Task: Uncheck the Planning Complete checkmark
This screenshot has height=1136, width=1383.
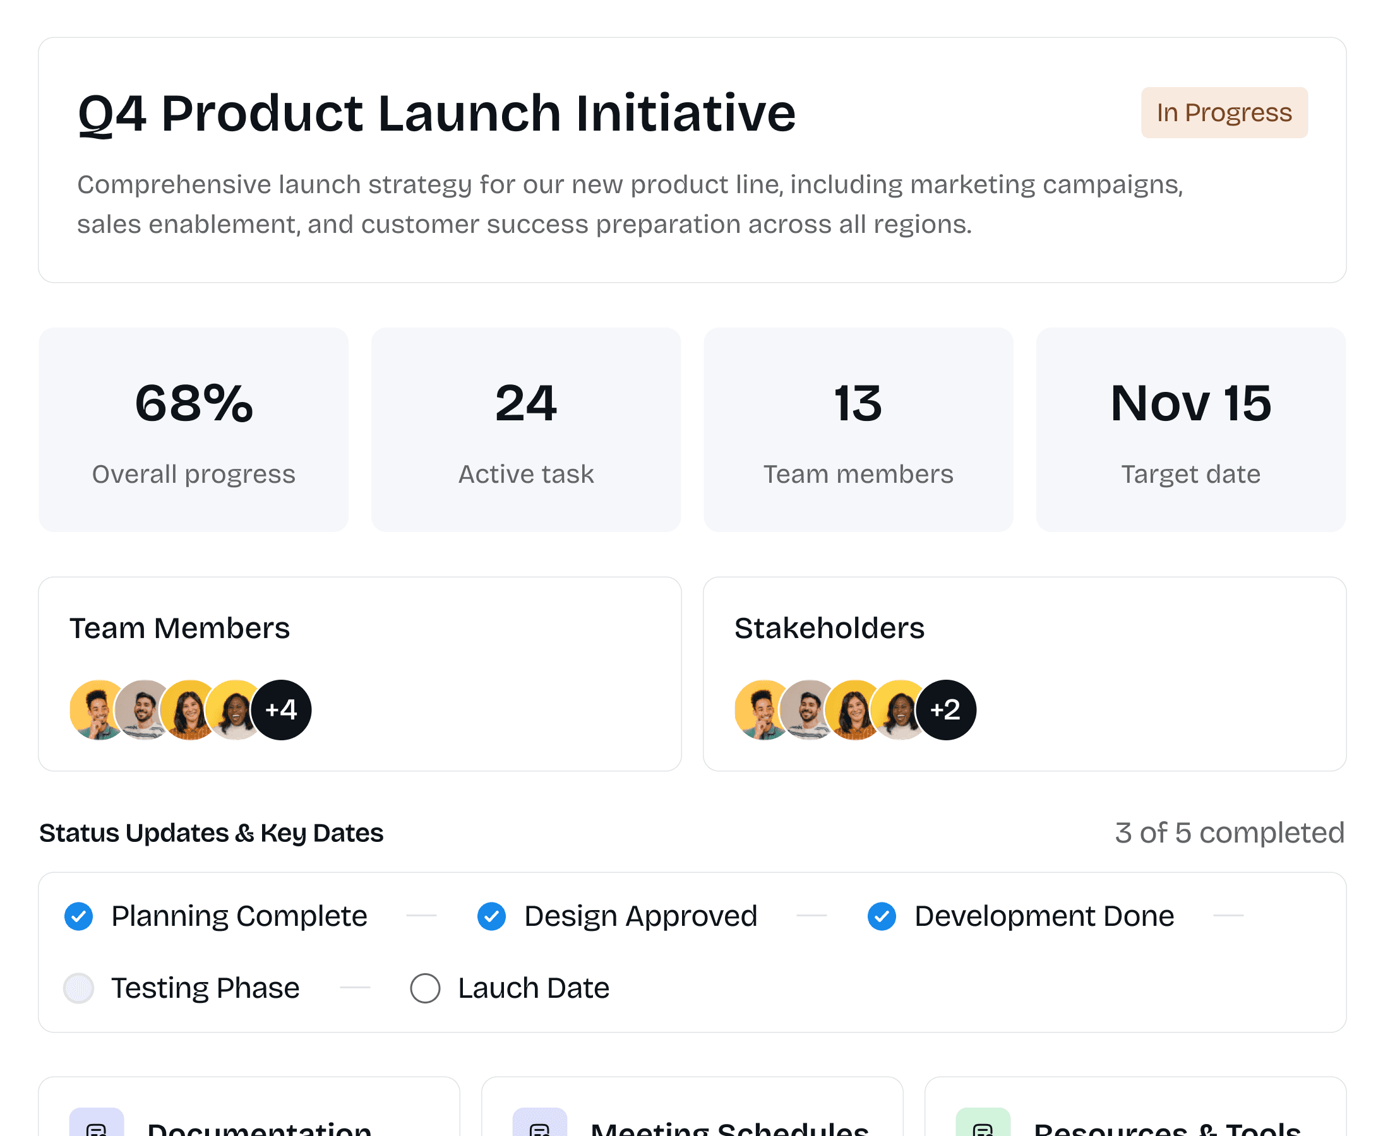Action: coord(78,916)
